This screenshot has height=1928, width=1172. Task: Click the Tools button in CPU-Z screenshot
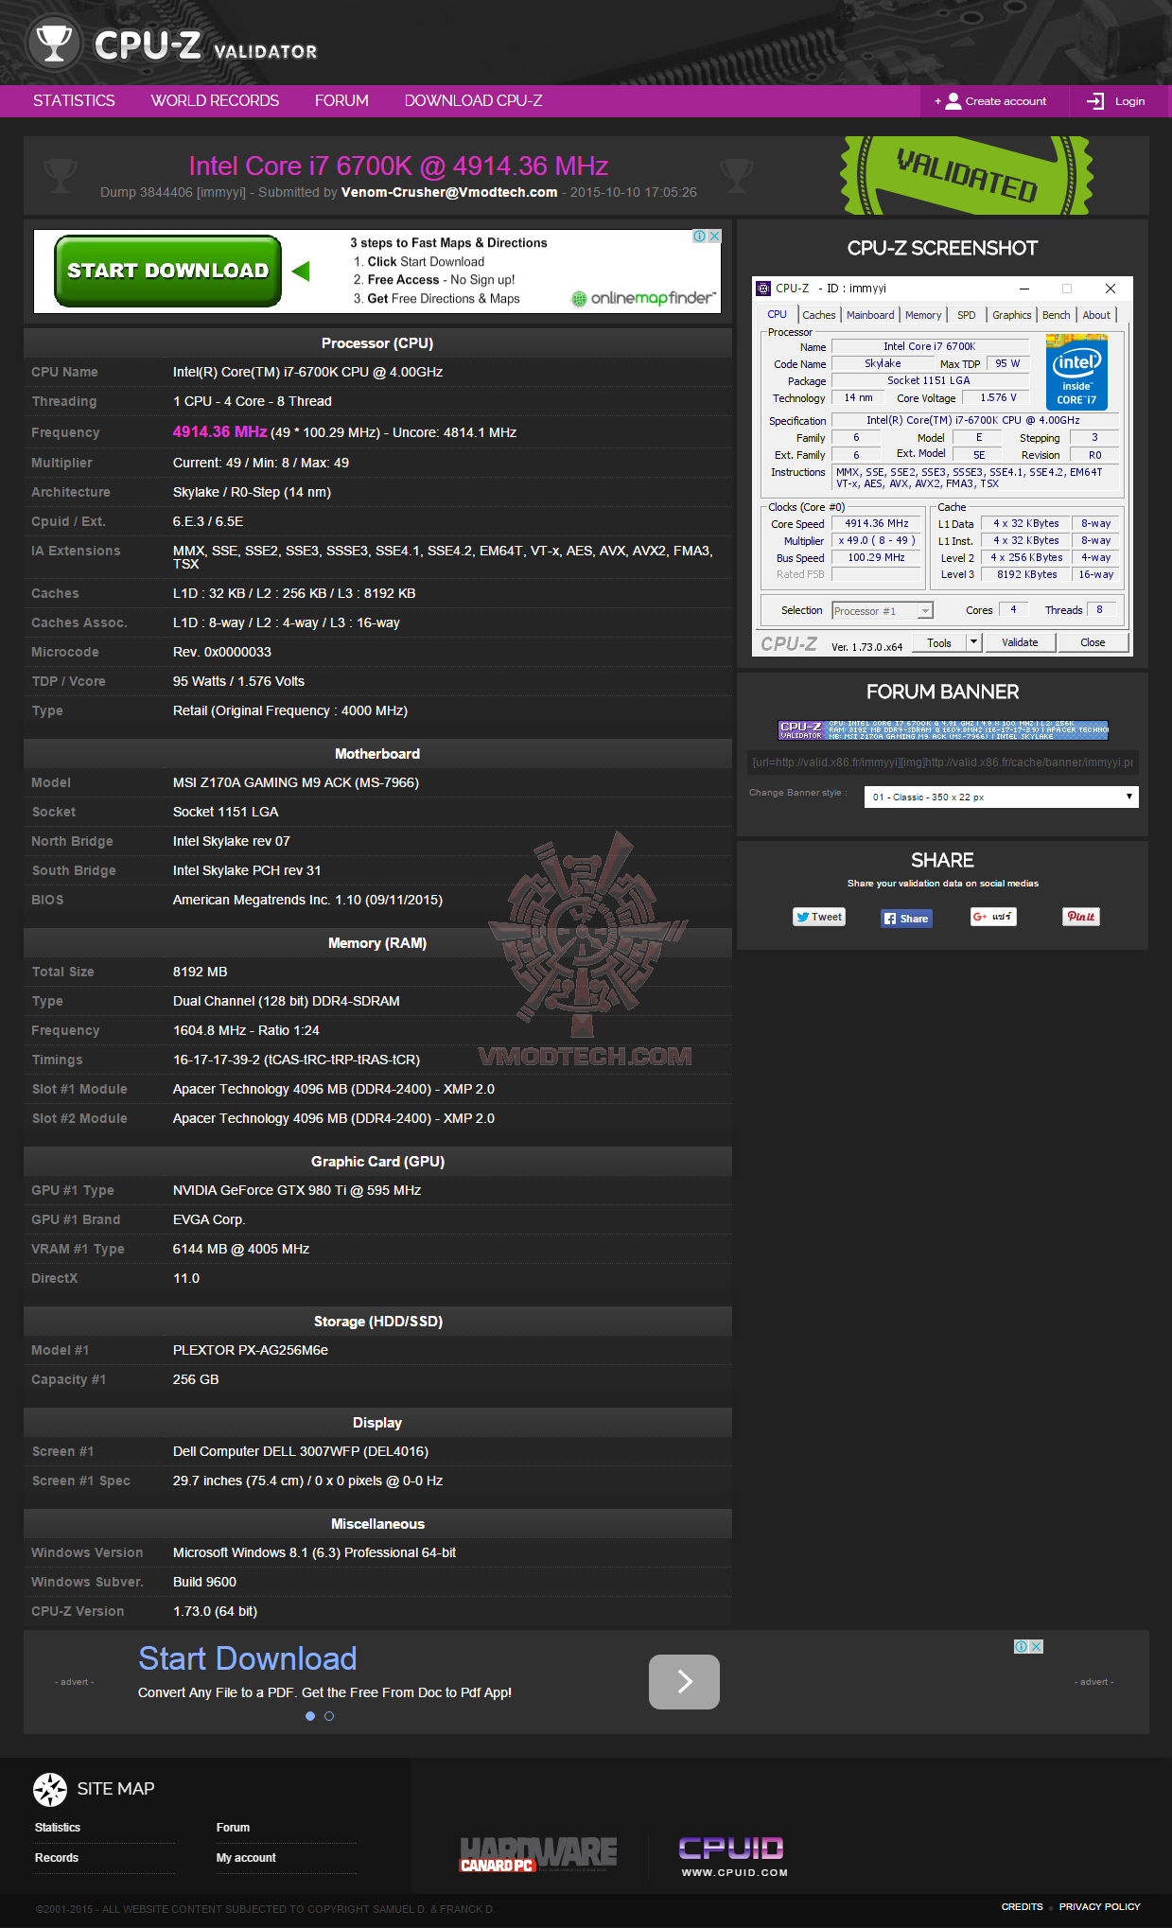(x=939, y=642)
